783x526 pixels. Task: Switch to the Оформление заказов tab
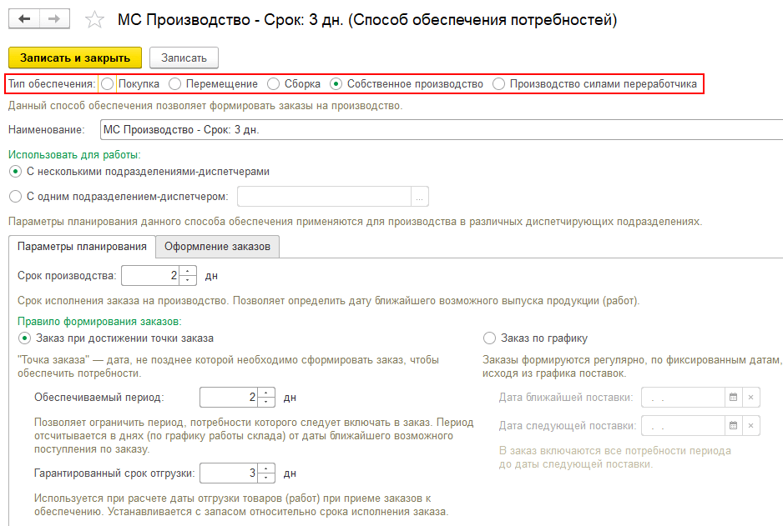217,247
